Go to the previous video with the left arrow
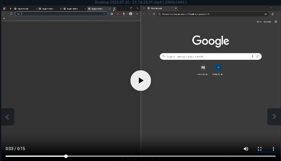Viewport: 281px width, 161px height. 7,117
